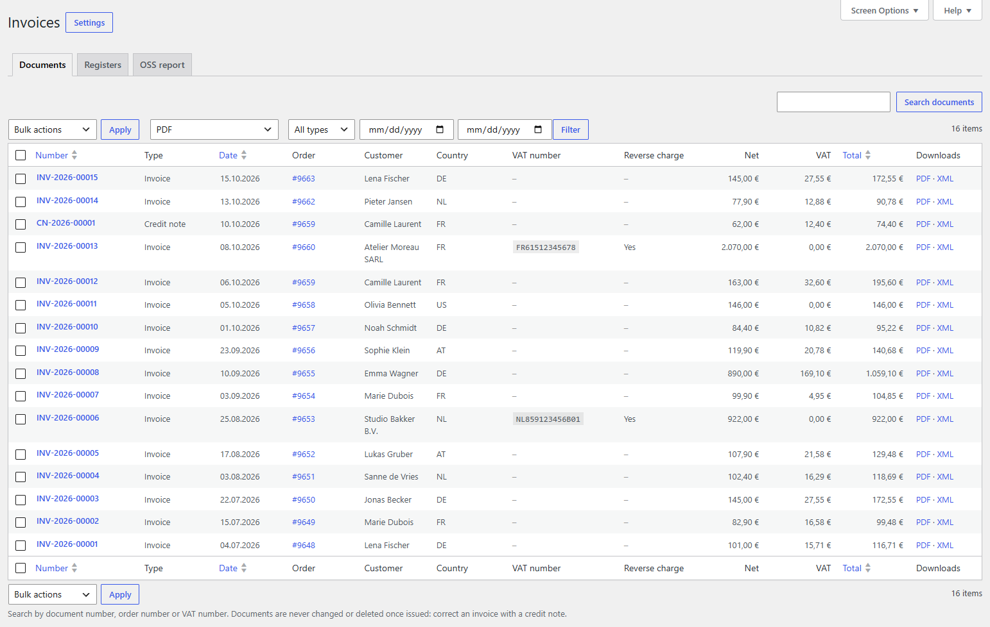Tick the checkbox for INV-2026-00013

21,247
